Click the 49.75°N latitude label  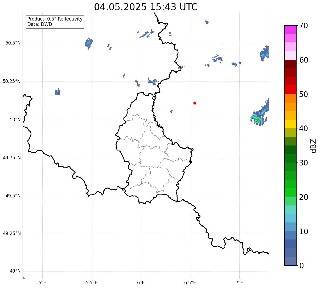[x=12, y=158]
